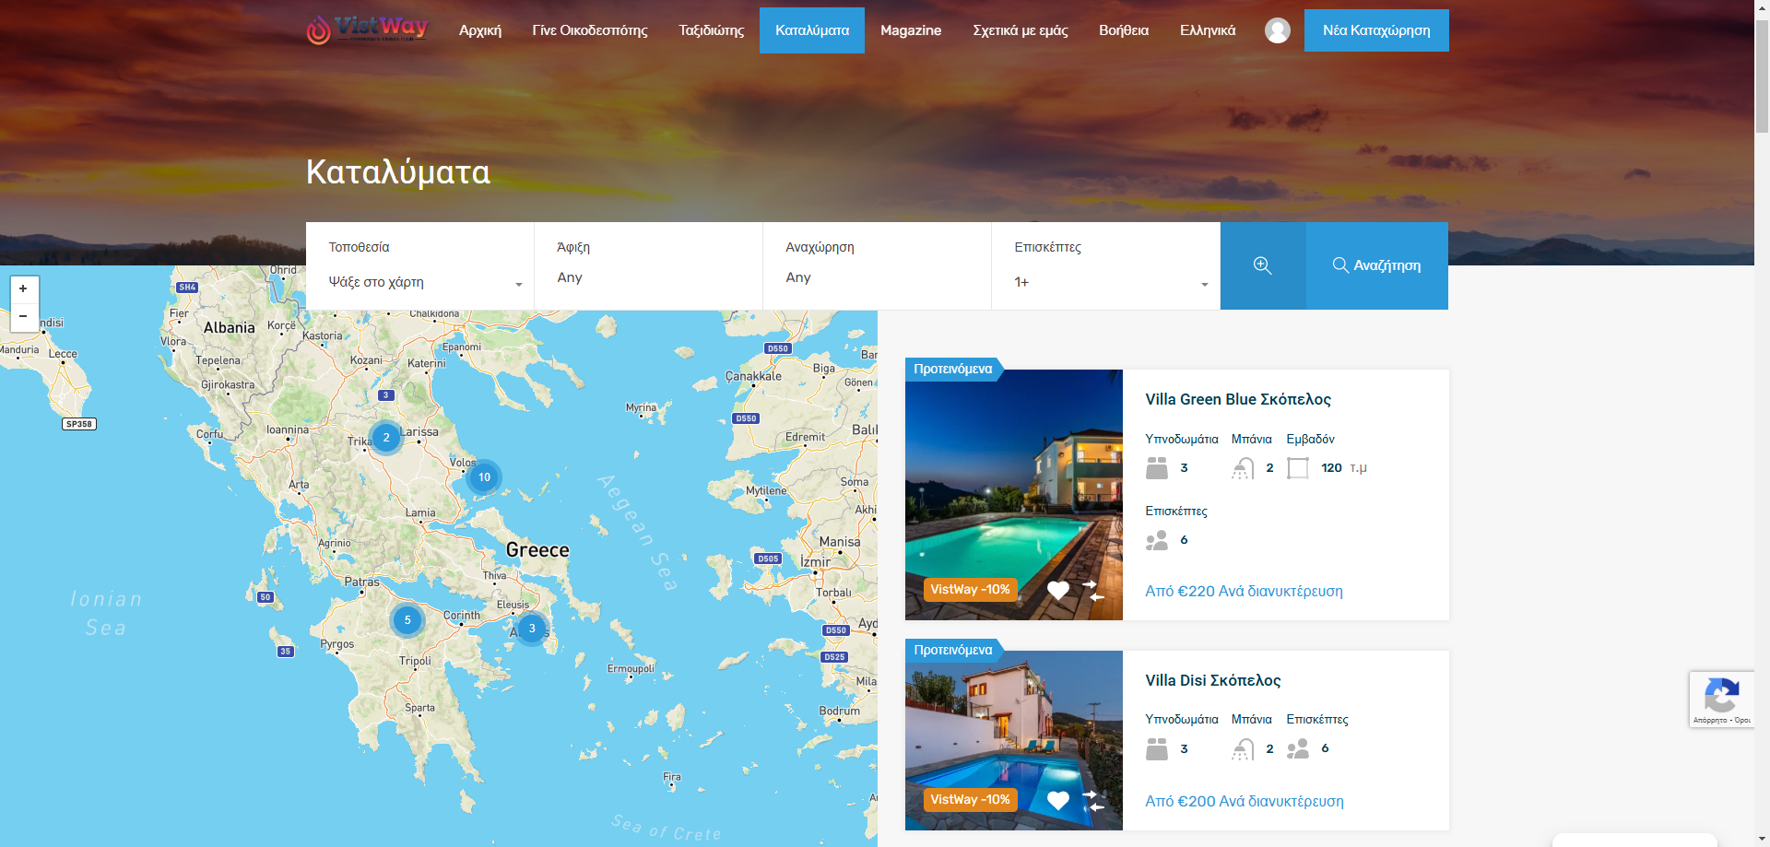Viewport: 1770px width, 847px height.
Task: Click the map cluster showing 10 near Volos
Action: click(x=483, y=477)
